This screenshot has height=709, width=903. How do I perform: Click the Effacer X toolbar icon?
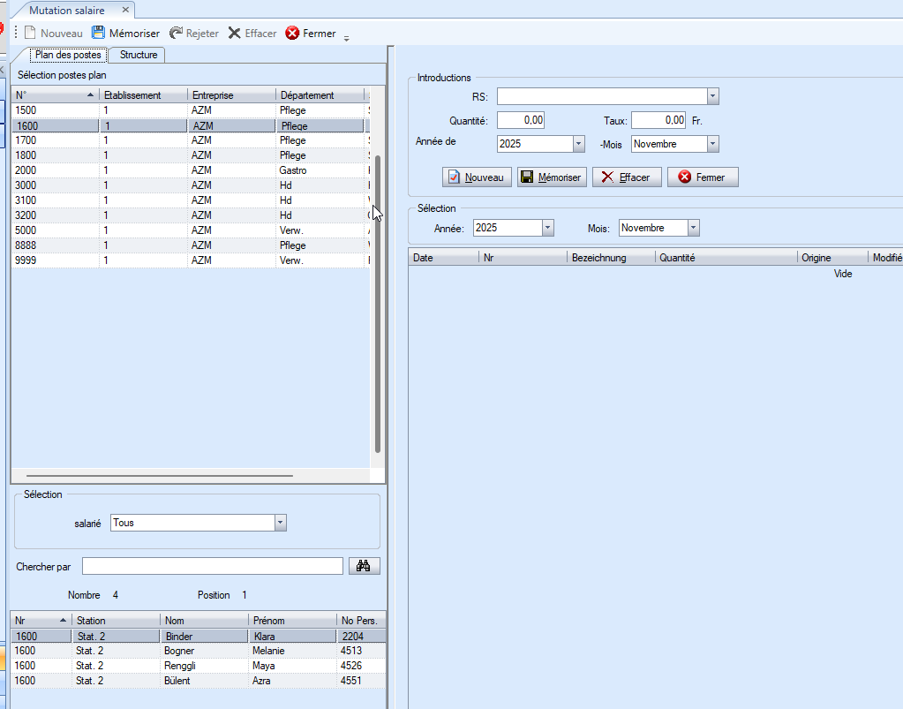(234, 34)
